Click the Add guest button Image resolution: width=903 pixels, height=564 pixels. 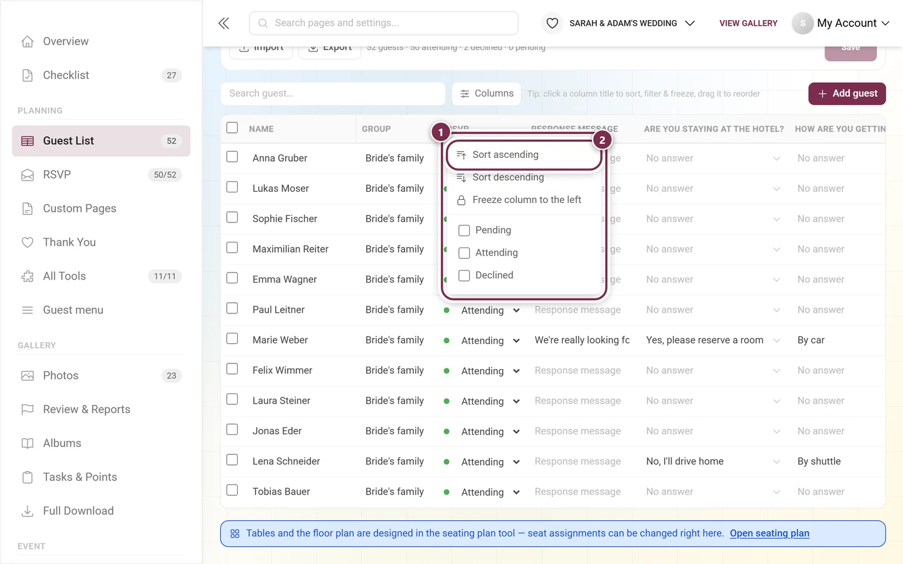tap(847, 94)
